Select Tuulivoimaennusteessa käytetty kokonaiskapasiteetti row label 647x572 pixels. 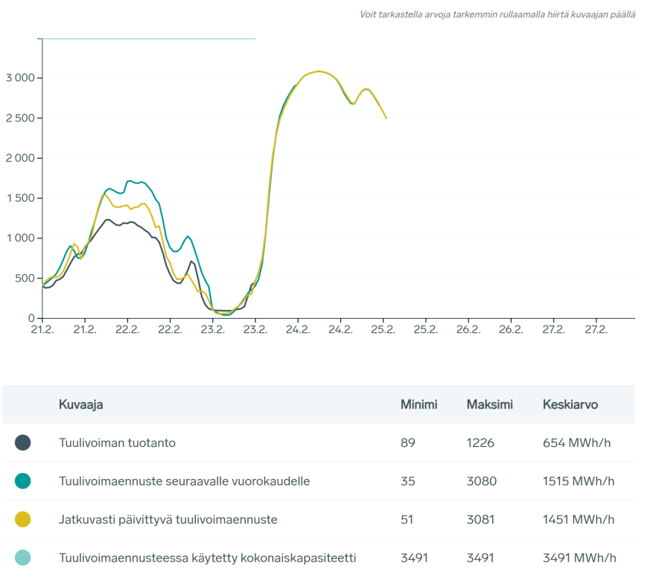208,558
